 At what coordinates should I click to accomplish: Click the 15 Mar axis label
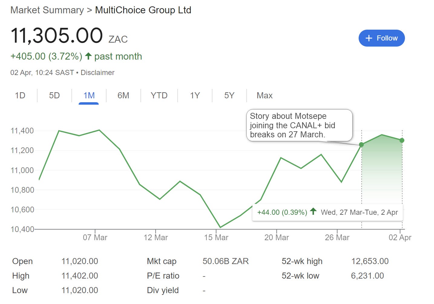click(x=216, y=237)
